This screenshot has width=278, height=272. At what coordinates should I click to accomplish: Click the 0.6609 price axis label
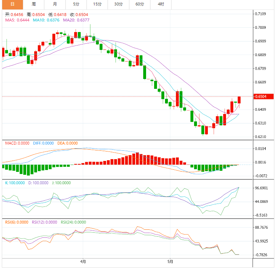click(x=261, y=82)
